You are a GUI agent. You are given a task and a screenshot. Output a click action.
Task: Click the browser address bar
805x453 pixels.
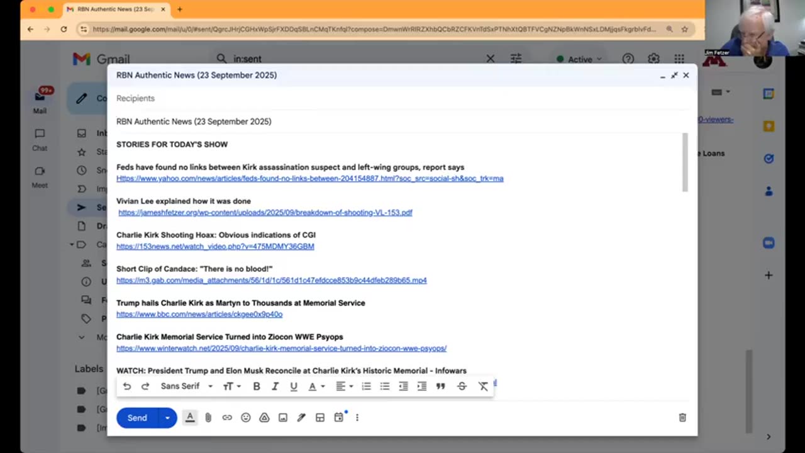(x=374, y=29)
